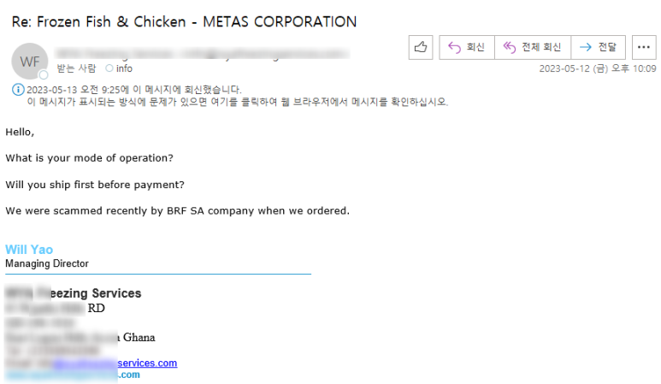Choose 전체 회신 to reply all
Screen dimensions: 661x384
click(x=533, y=47)
